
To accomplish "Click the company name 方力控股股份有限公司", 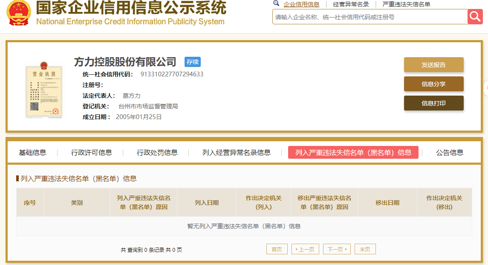I will click(125, 62).
